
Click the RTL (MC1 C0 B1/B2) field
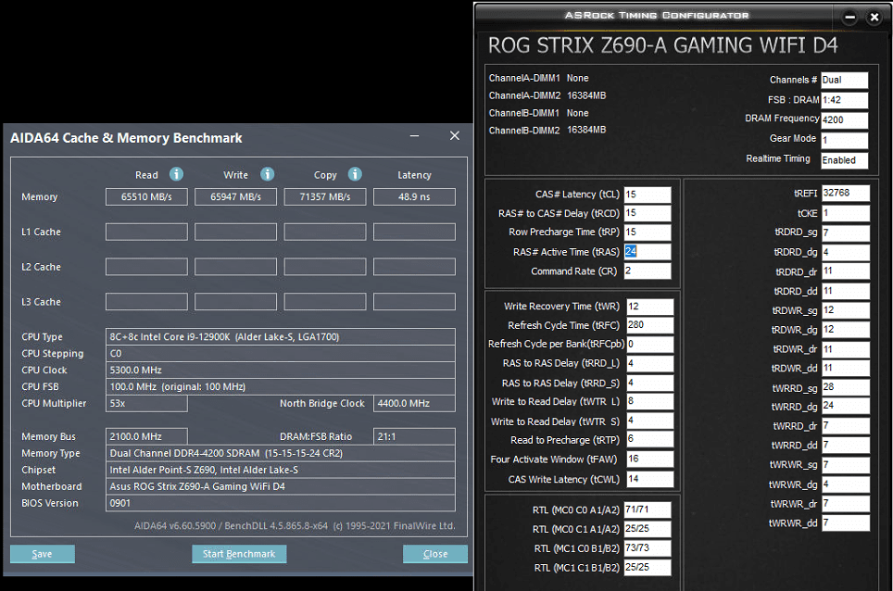(648, 549)
